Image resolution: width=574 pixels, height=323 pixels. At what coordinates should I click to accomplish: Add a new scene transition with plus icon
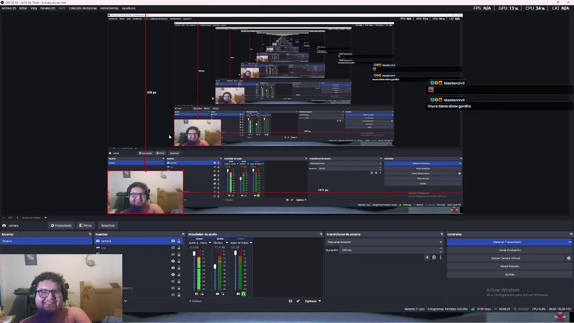[427, 258]
